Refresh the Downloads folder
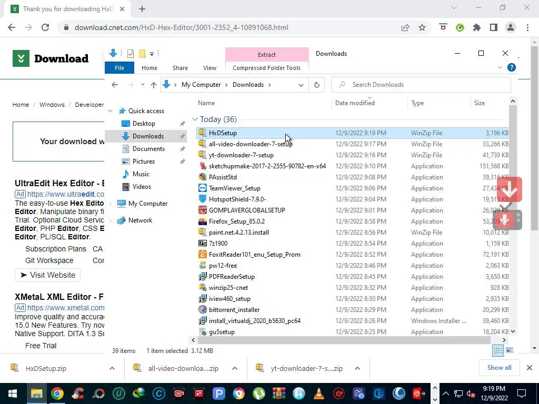Screen dimensions: 539x404 pos(316,85)
